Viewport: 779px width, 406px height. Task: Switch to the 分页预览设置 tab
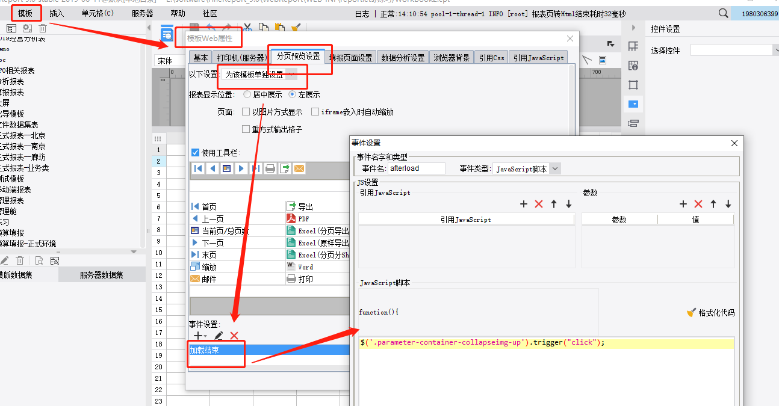pos(298,57)
